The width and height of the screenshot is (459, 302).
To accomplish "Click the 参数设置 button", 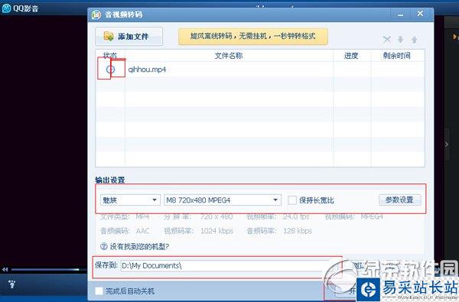I will click(x=399, y=200).
